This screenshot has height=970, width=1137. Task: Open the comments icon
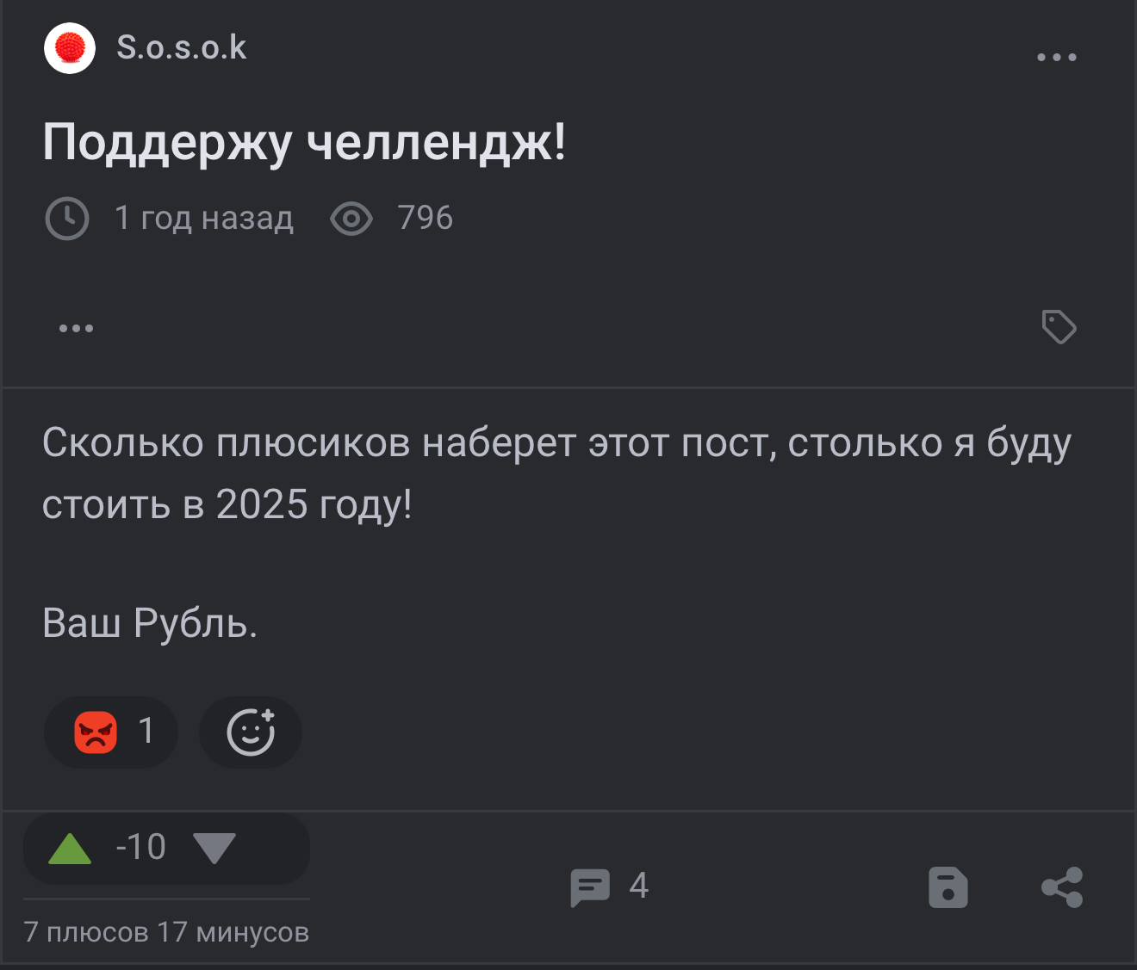tap(590, 887)
